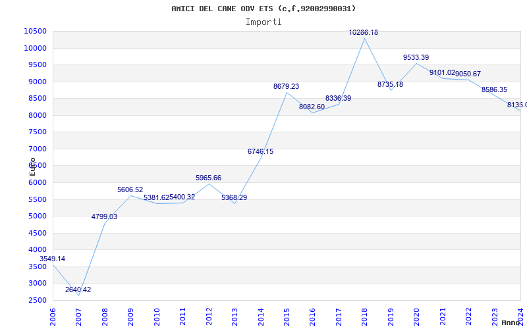Click the y-axis value 3000
The height and width of the screenshot is (329, 527).
tap(38, 284)
